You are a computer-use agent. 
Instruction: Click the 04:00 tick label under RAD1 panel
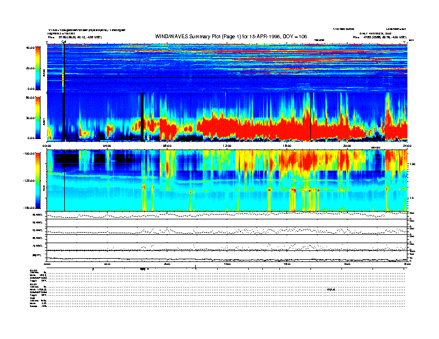(107, 146)
